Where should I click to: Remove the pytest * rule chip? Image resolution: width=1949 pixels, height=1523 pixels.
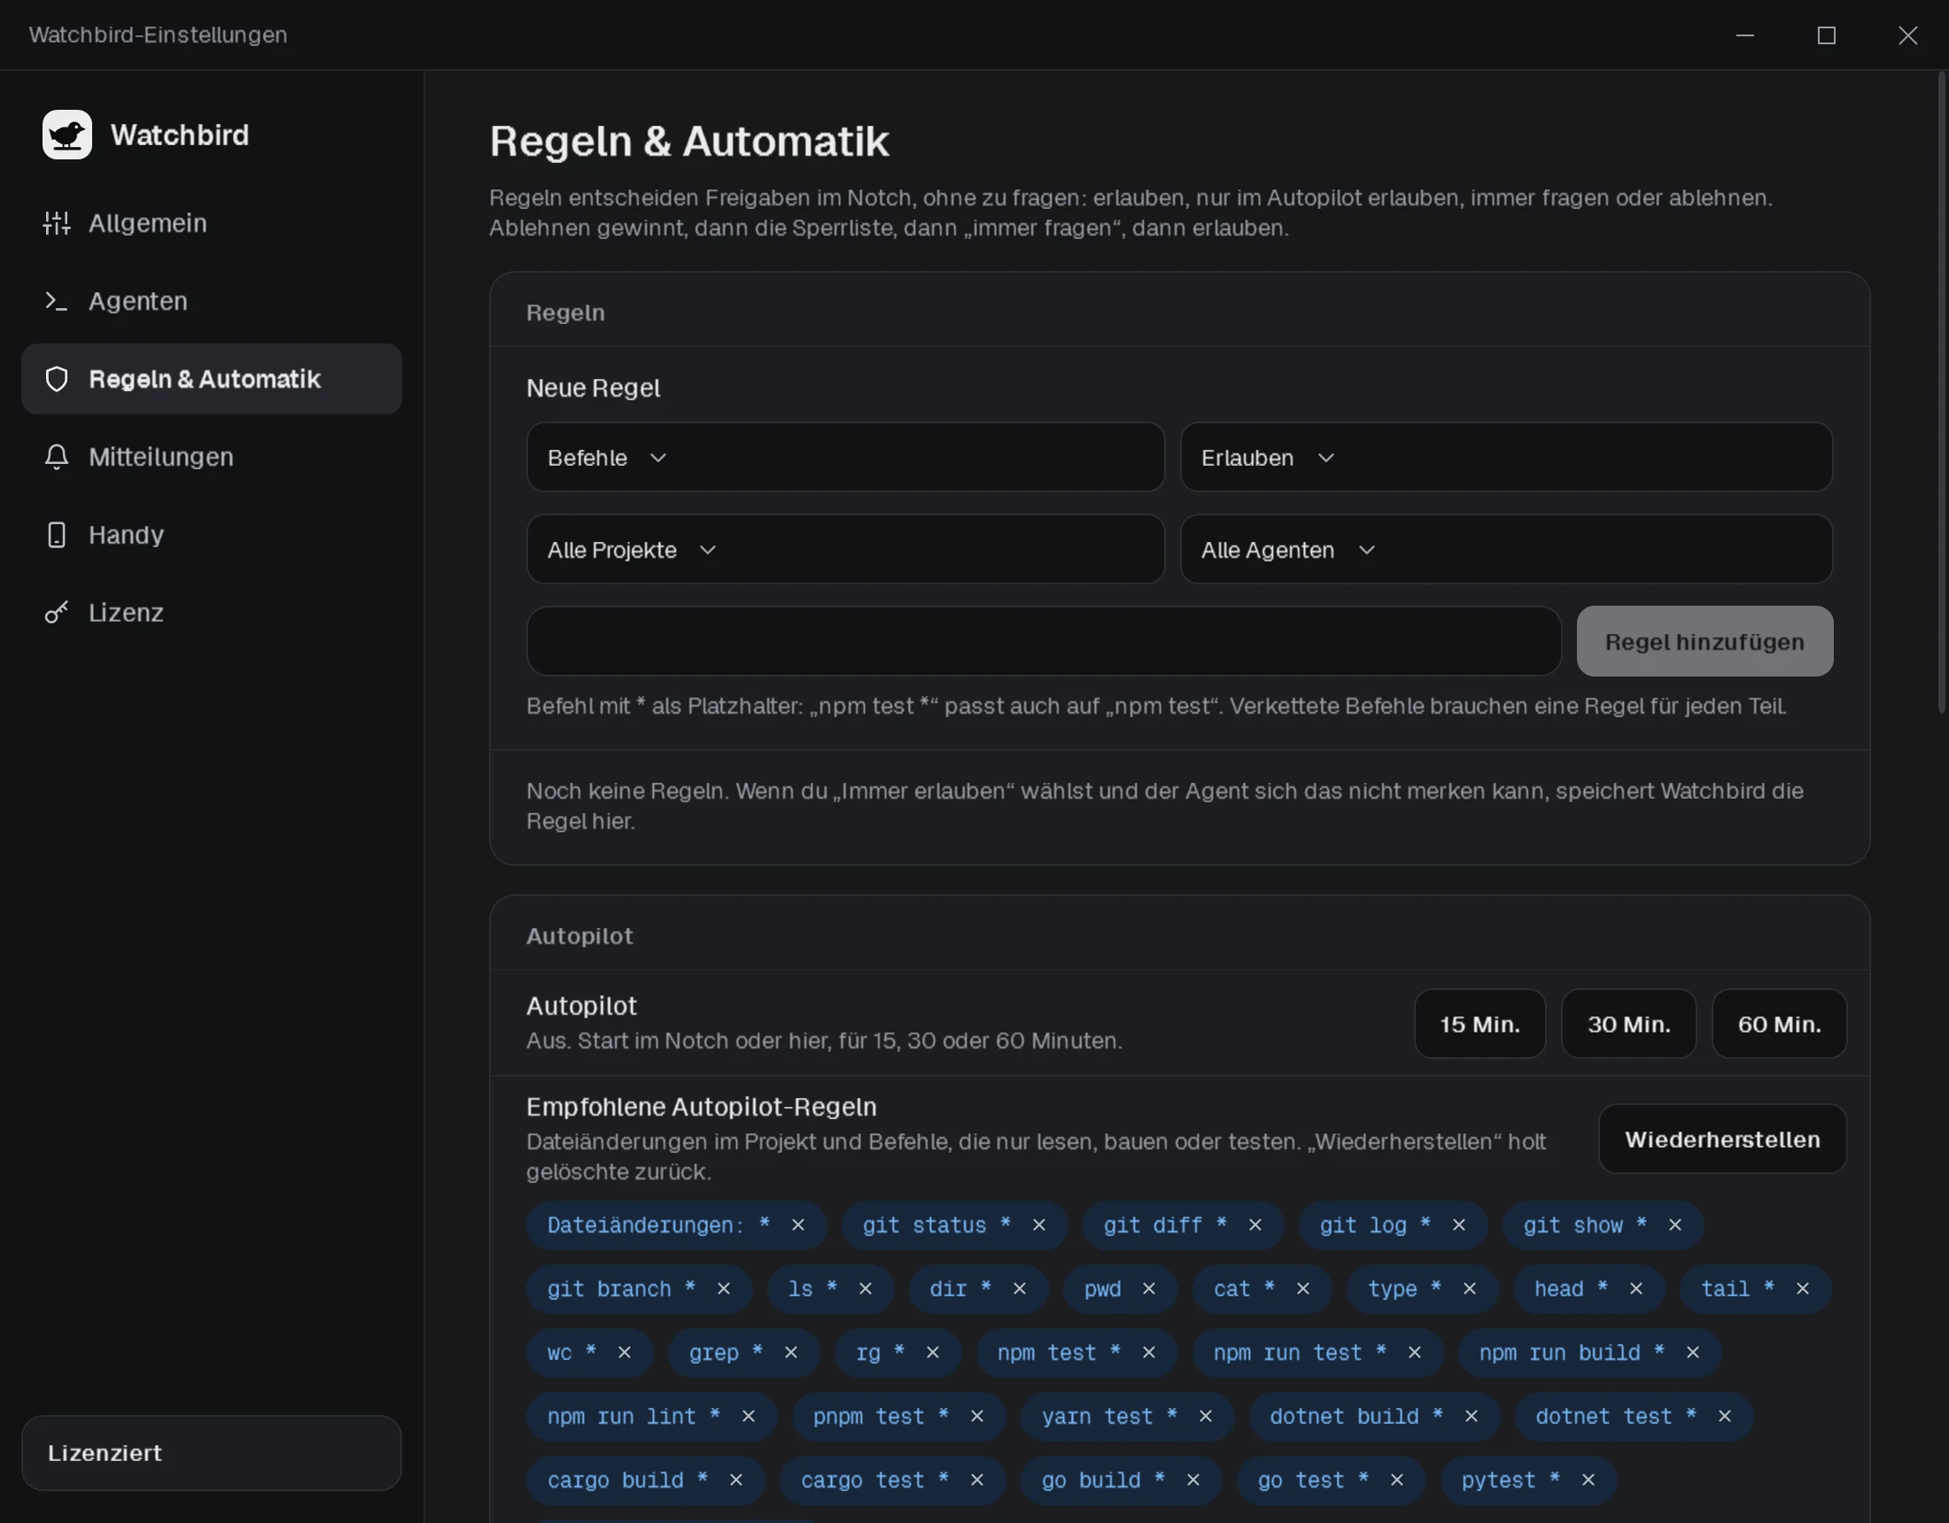pyautogui.click(x=1588, y=1480)
